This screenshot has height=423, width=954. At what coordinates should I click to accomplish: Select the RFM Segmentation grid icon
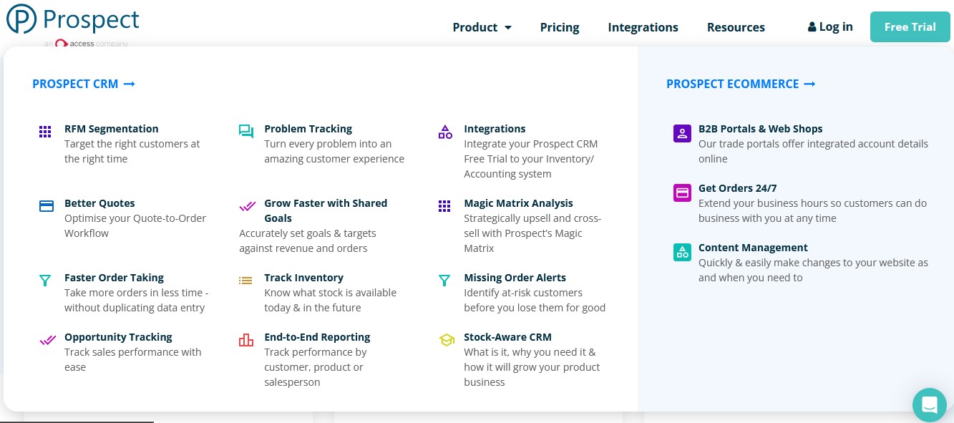click(x=45, y=132)
